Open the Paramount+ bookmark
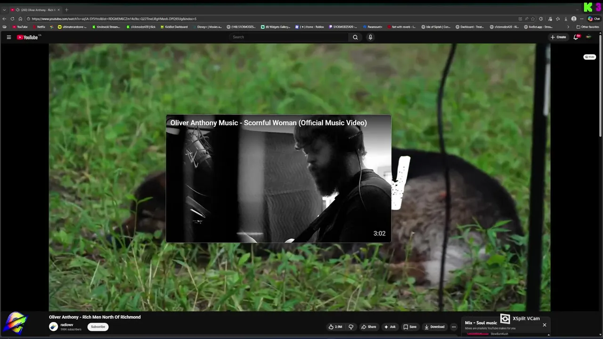The image size is (603, 339). [x=373, y=27]
